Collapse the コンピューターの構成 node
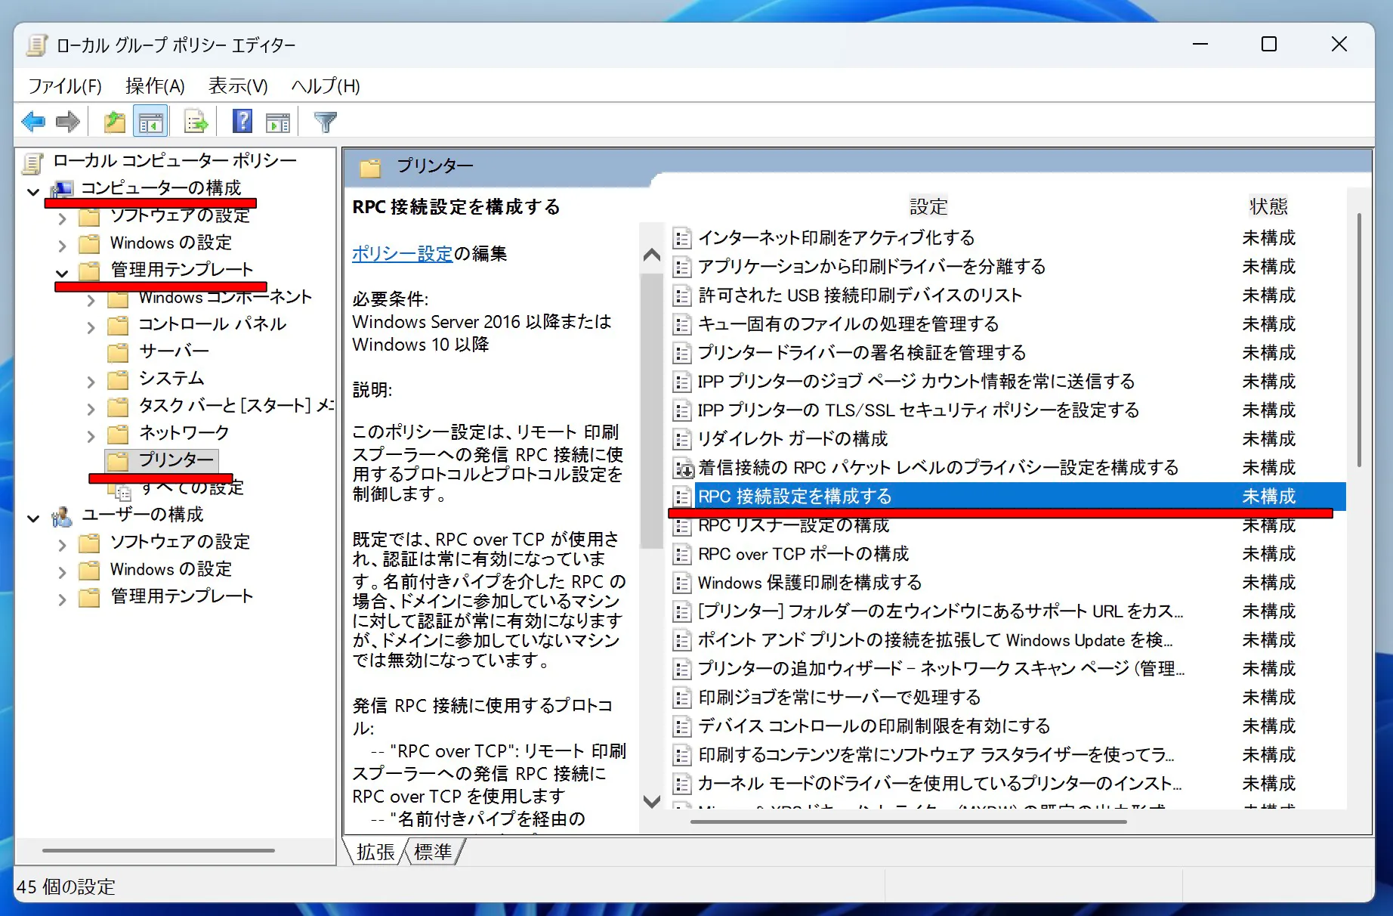The image size is (1393, 916). [33, 191]
